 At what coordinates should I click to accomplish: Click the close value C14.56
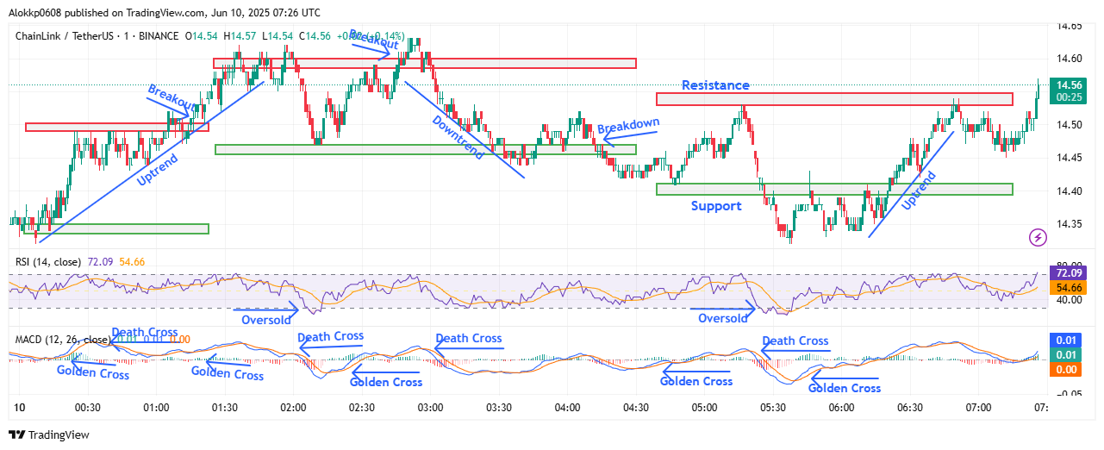pyautogui.click(x=315, y=35)
